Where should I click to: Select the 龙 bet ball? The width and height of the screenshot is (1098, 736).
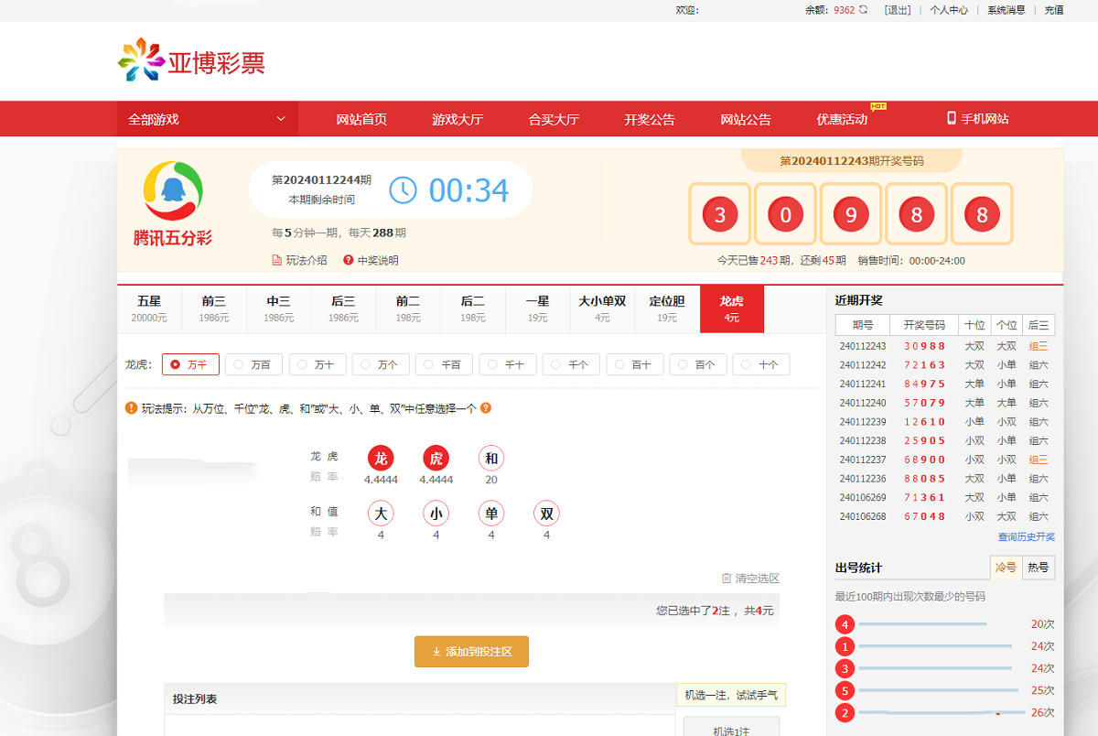(381, 459)
